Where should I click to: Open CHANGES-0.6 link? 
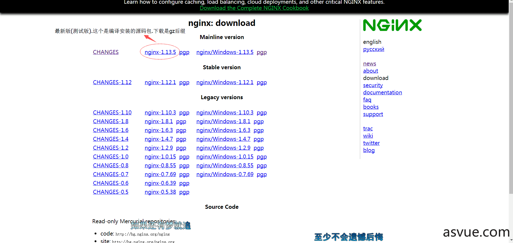(x=111, y=183)
